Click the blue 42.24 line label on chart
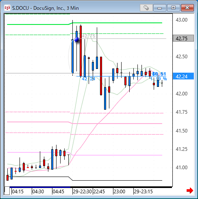 (x=89, y=79)
